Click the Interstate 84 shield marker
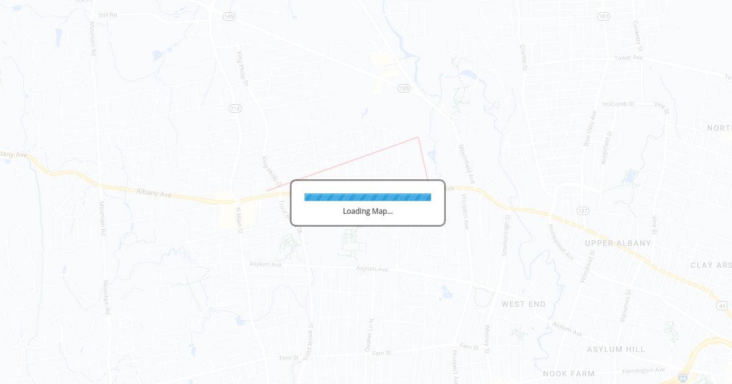This screenshot has height=384, width=732. 683,379
